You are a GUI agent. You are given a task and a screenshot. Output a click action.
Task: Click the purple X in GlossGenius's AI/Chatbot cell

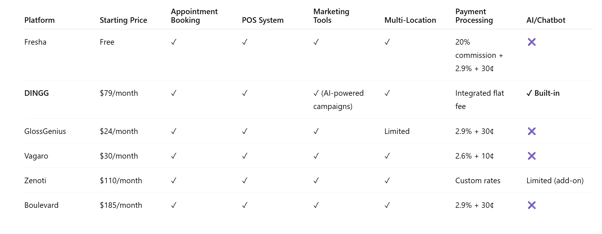point(532,131)
